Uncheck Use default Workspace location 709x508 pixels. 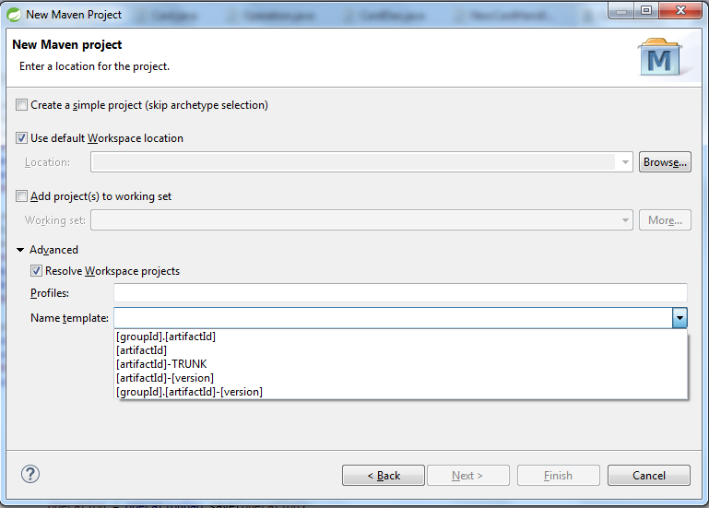(21, 138)
